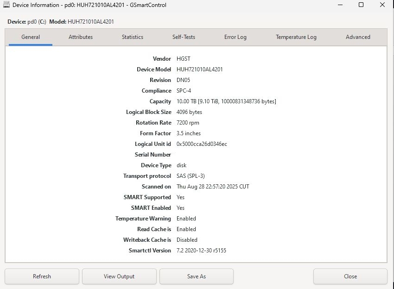Click Writeback Cache is value Disabled

(x=187, y=240)
